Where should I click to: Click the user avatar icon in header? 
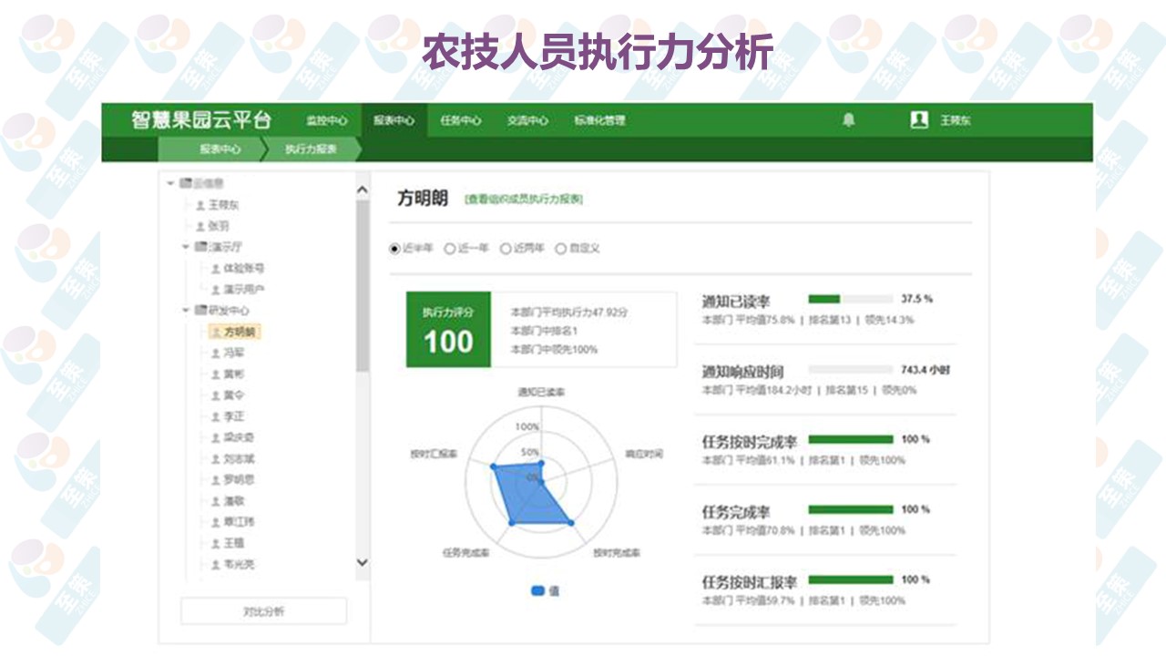[x=919, y=120]
